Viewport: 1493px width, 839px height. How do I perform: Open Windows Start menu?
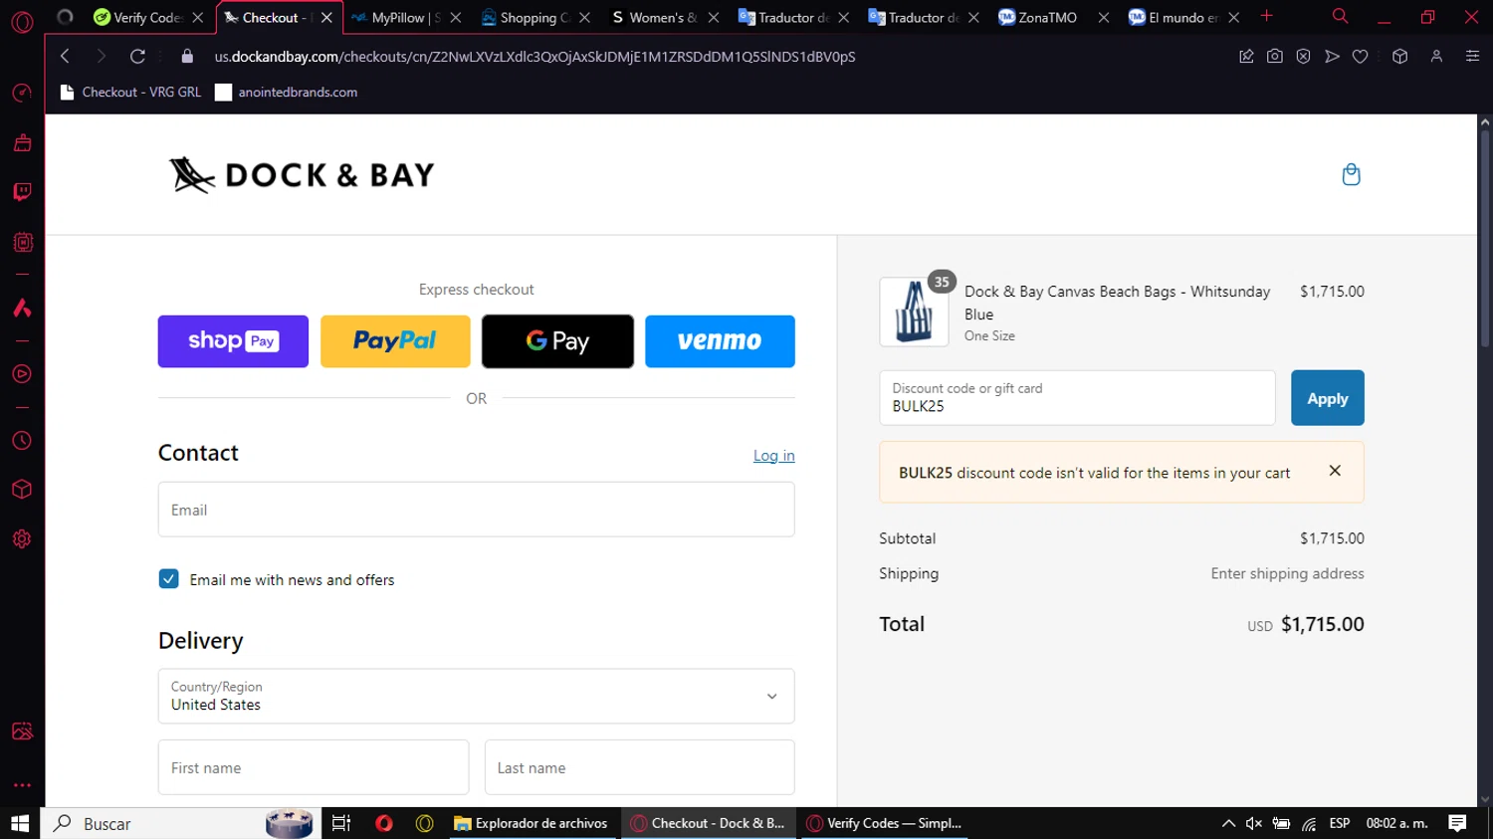(x=20, y=823)
